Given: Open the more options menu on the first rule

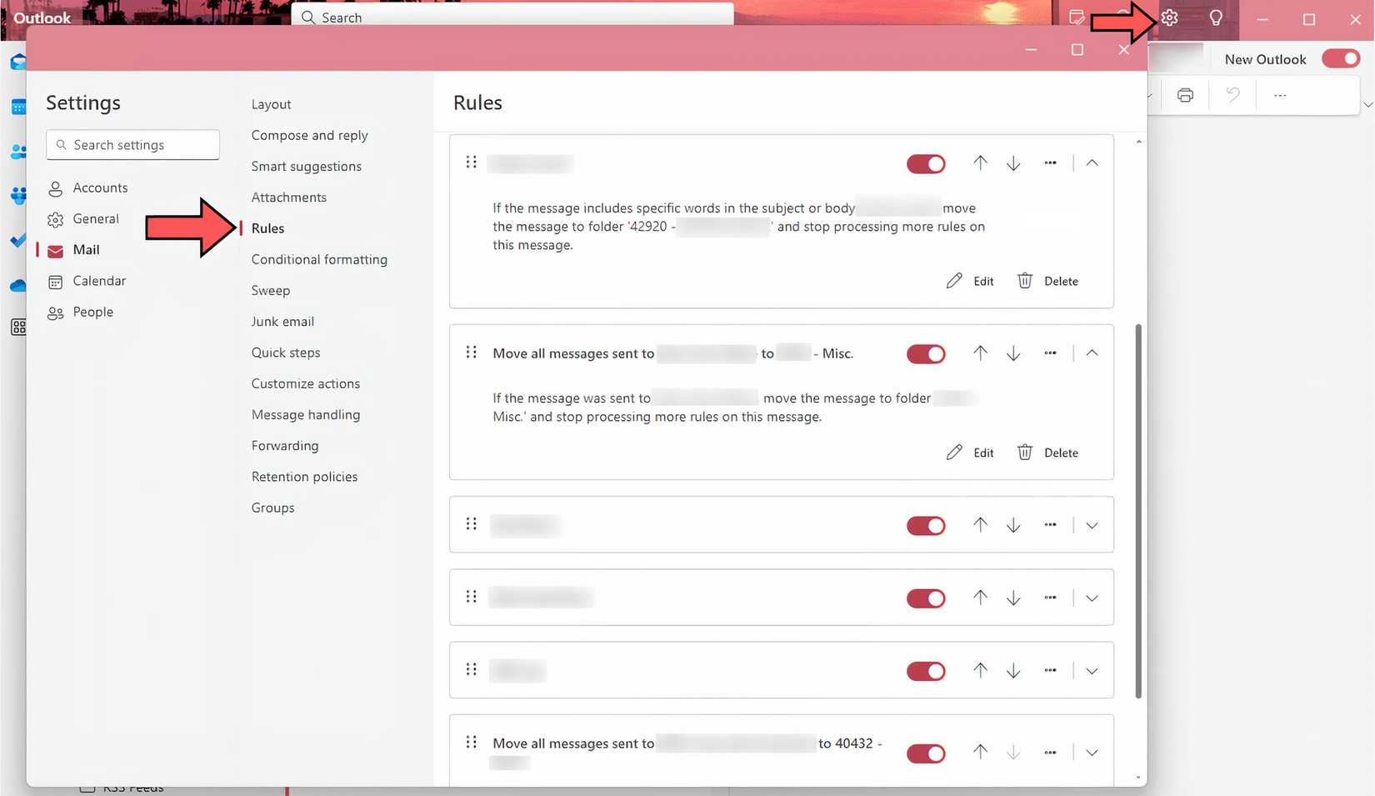Looking at the screenshot, I should (1049, 163).
